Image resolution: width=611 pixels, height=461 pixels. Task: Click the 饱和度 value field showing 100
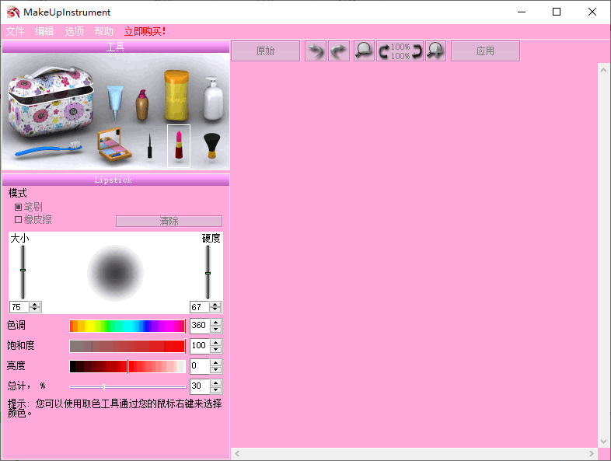tap(200, 346)
